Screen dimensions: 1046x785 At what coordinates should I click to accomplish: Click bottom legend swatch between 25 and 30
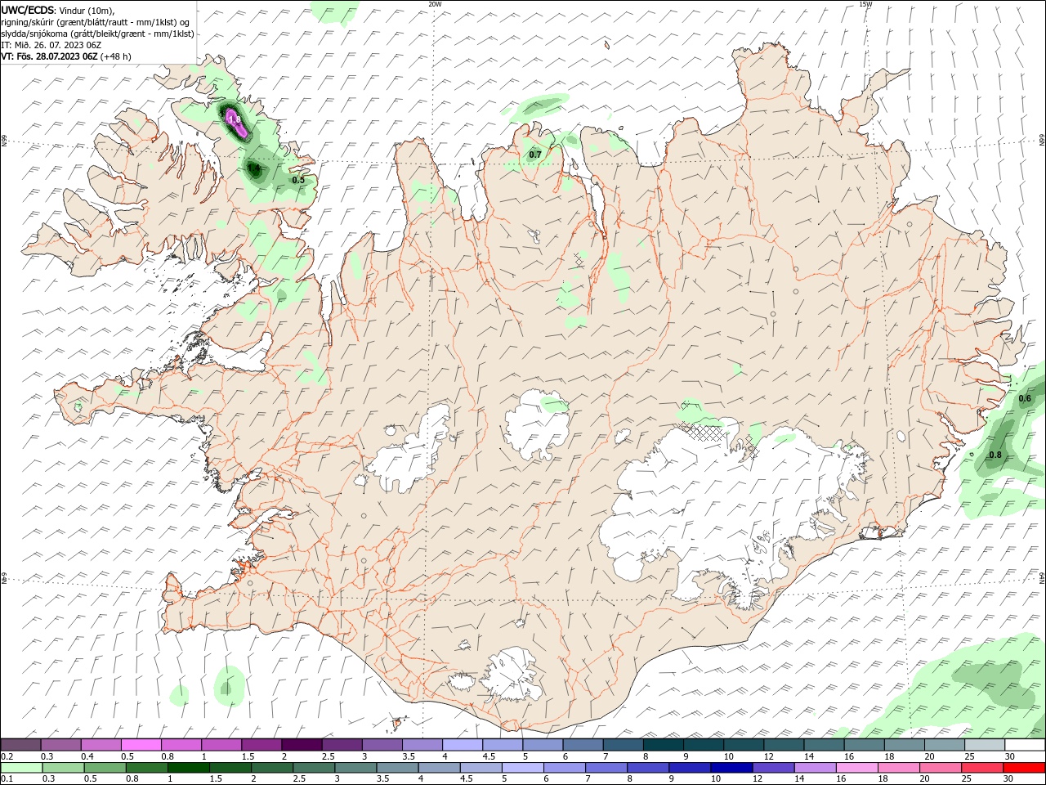tap(981, 768)
